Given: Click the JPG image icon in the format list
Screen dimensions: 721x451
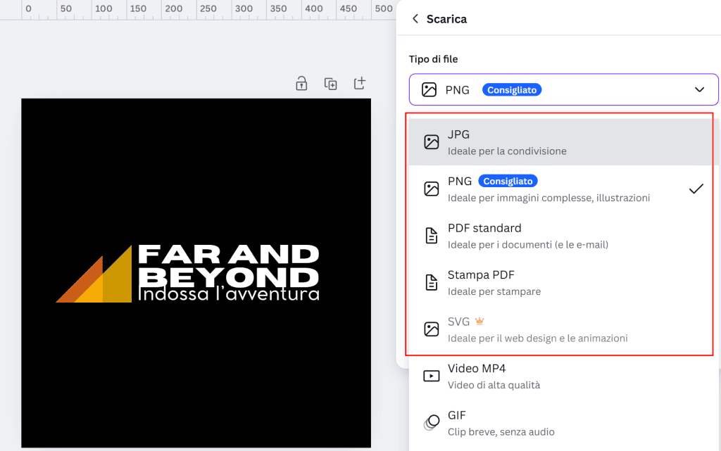Looking at the screenshot, I should tap(431, 142).
